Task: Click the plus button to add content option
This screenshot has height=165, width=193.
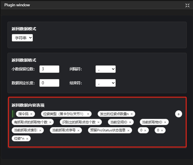Action: (178, 114)
